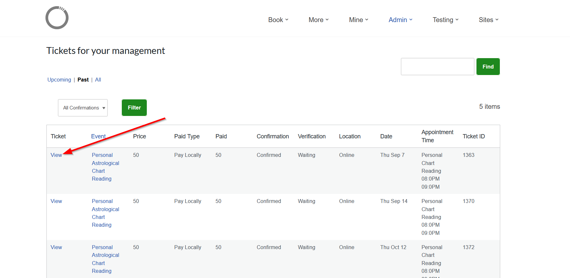Click the circular site logo
The height and width of the screenshot is (278, 570).
[x=57, y=18]
